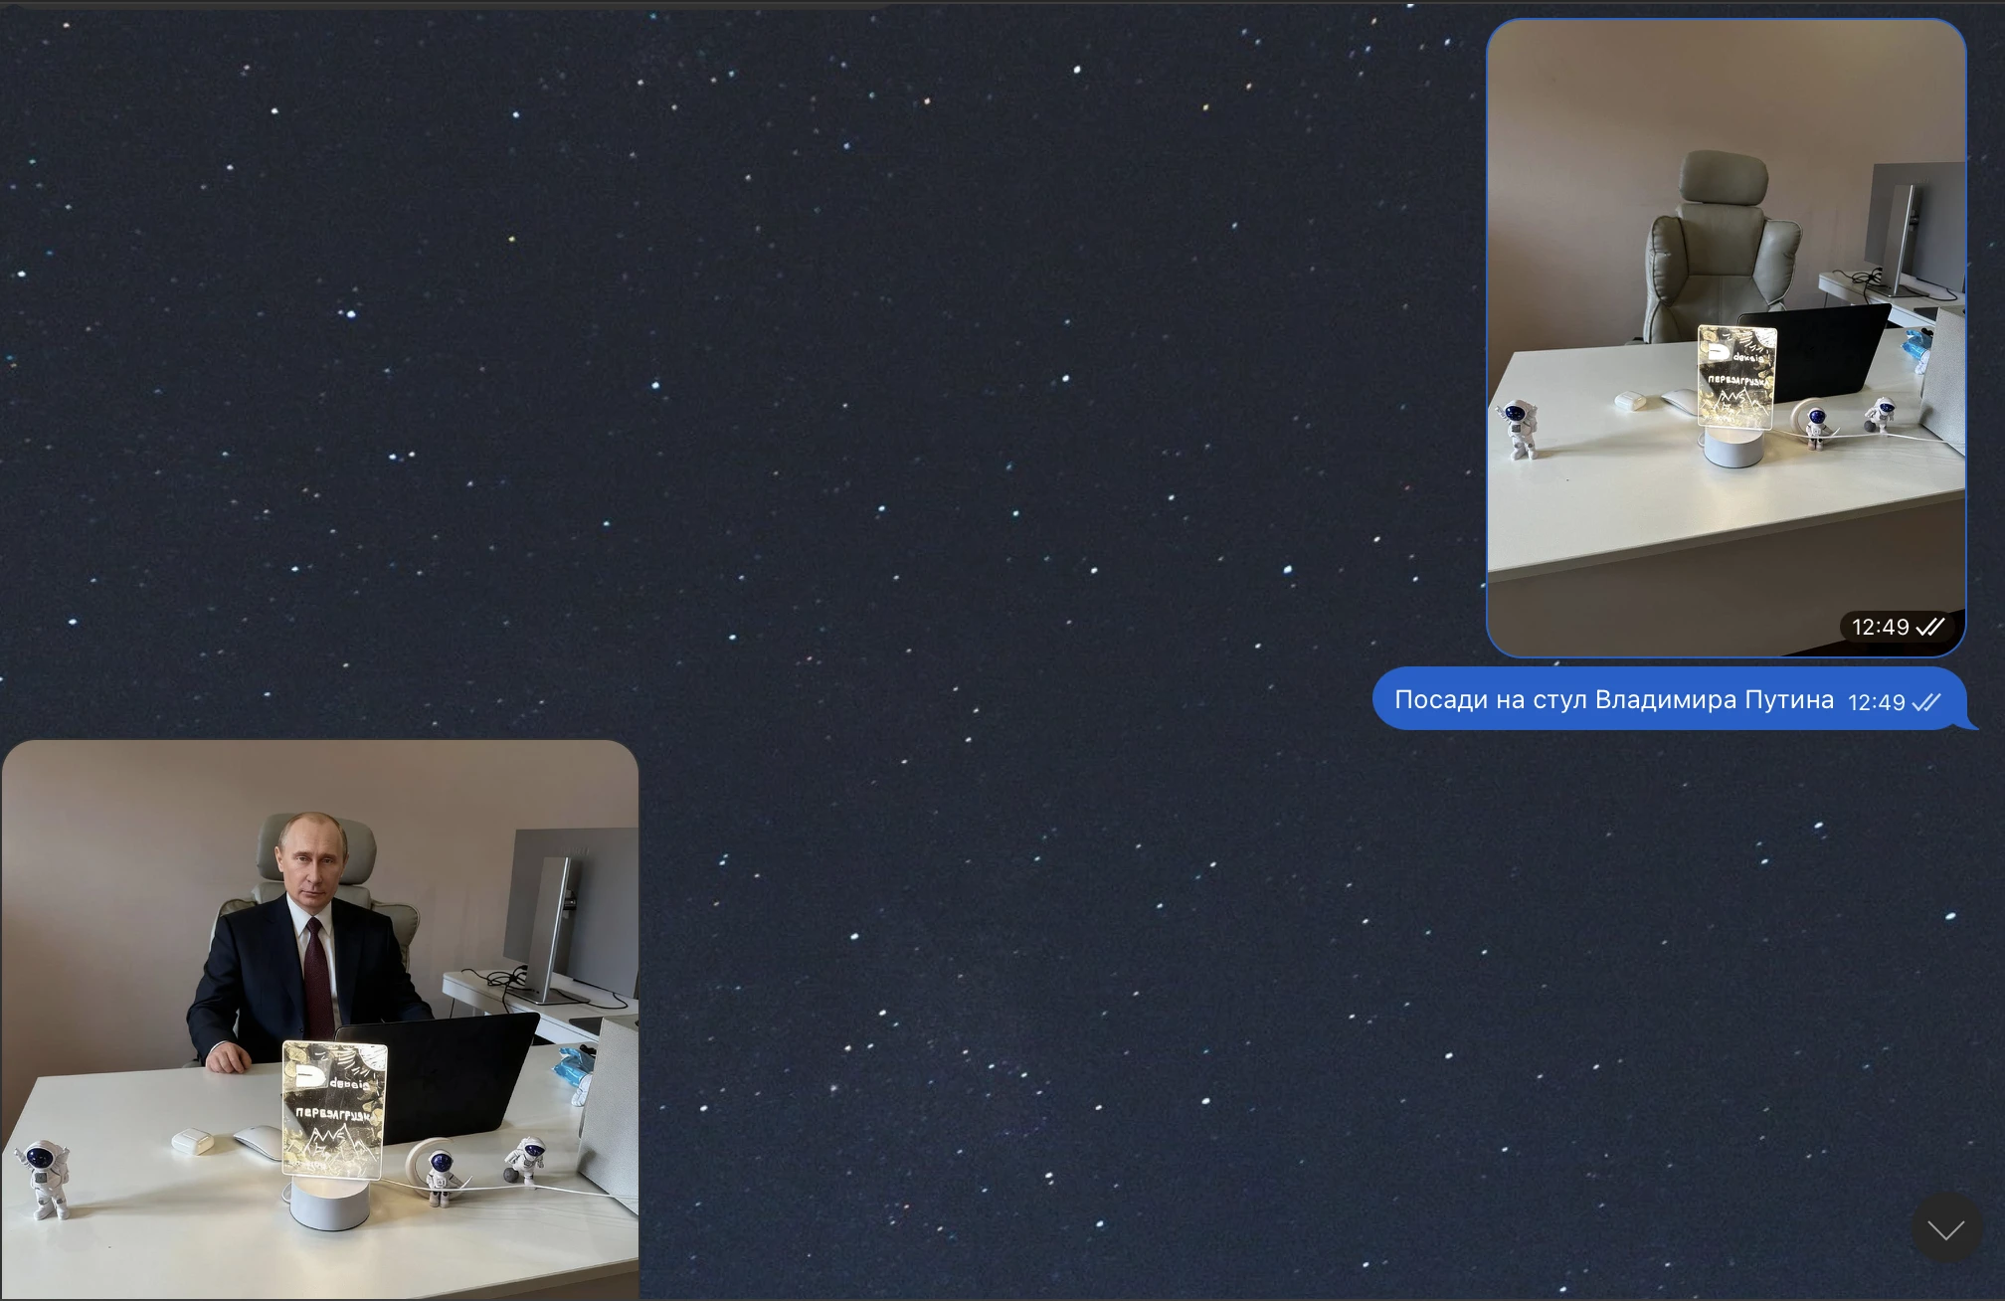This screenshot has width=2005, height=1301.
Task: Click the 12:49 timestamp on the sent photo
Action: 1880,627
